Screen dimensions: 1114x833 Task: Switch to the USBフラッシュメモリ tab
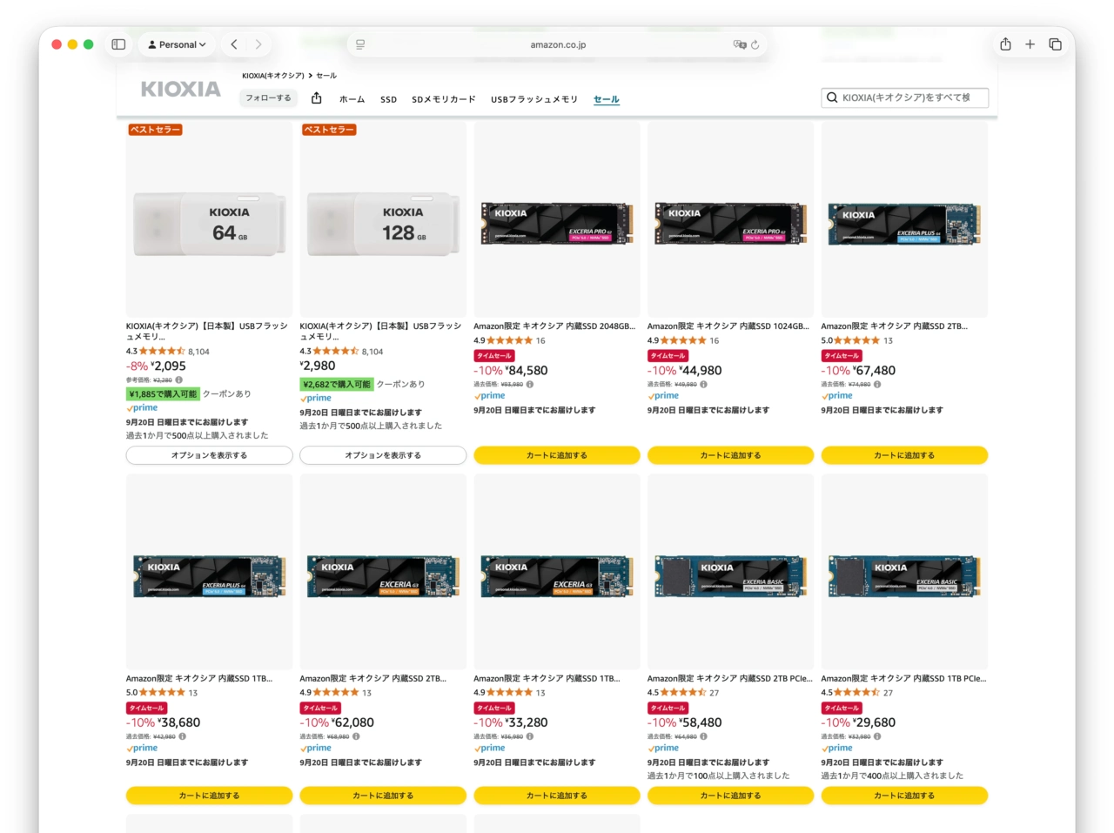534,99
